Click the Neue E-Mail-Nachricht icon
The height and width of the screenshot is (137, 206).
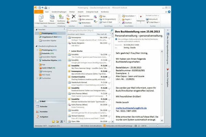(40, 17)
